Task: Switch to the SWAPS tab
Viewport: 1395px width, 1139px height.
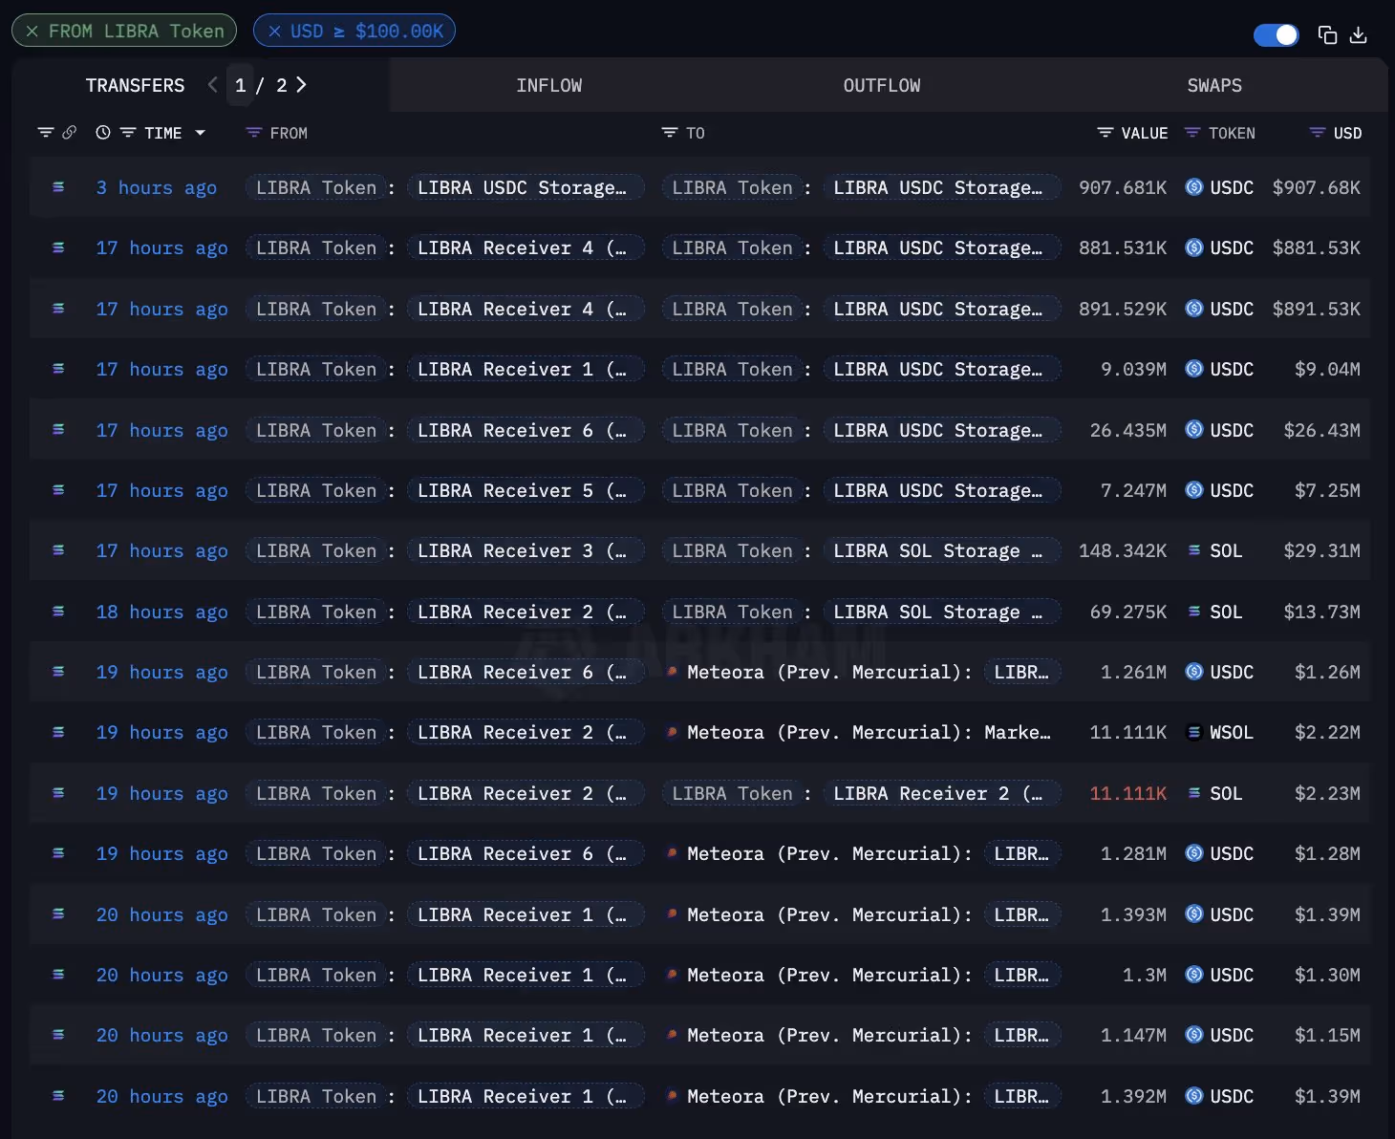Action: click(x=1213, y=85)
